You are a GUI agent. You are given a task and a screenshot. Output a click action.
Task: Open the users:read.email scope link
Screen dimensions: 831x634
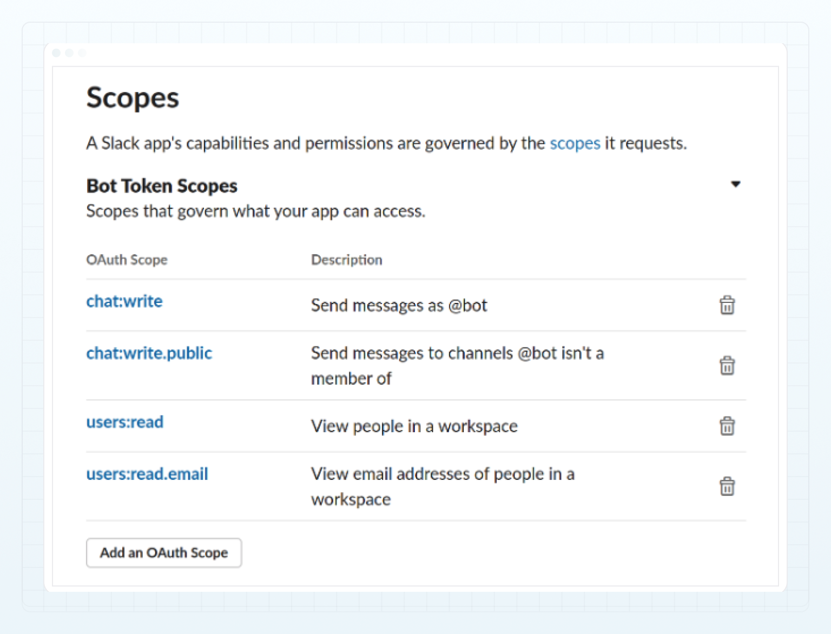pos(147,474)
